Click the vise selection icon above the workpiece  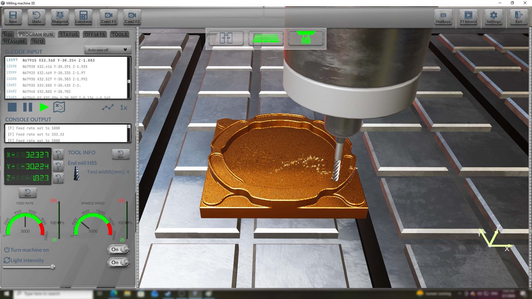click(x=226, y=38)
